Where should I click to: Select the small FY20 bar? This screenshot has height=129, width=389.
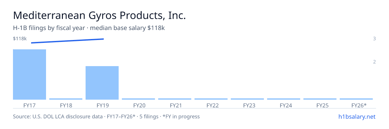click(138, 99)
